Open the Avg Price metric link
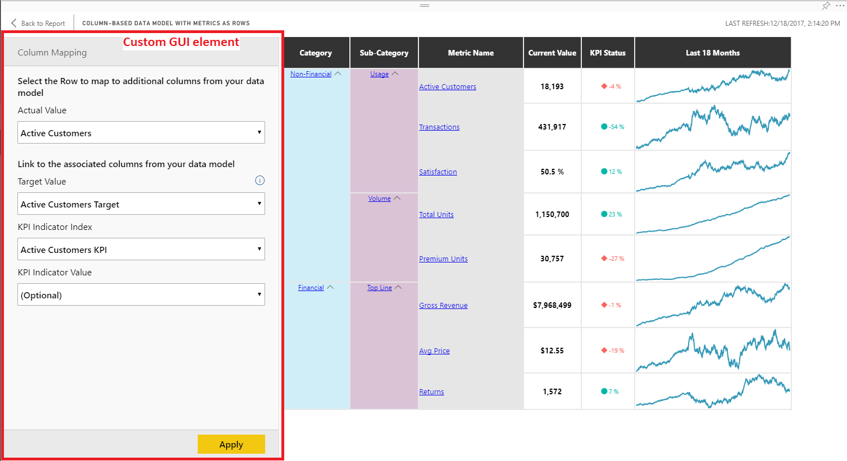847x461 pixels. [x=434, y=351]
